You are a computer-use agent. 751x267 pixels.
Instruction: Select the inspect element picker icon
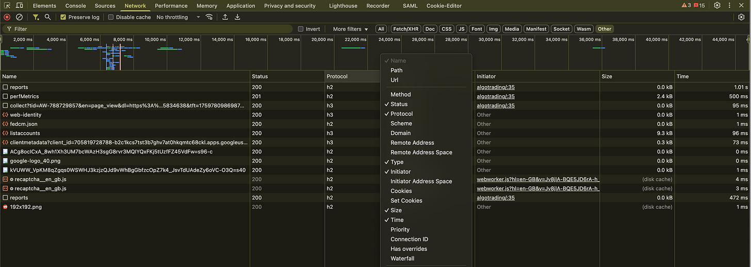(x=7, y=5)
